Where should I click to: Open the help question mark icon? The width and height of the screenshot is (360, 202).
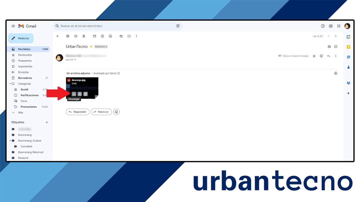[x=323, y=26]
